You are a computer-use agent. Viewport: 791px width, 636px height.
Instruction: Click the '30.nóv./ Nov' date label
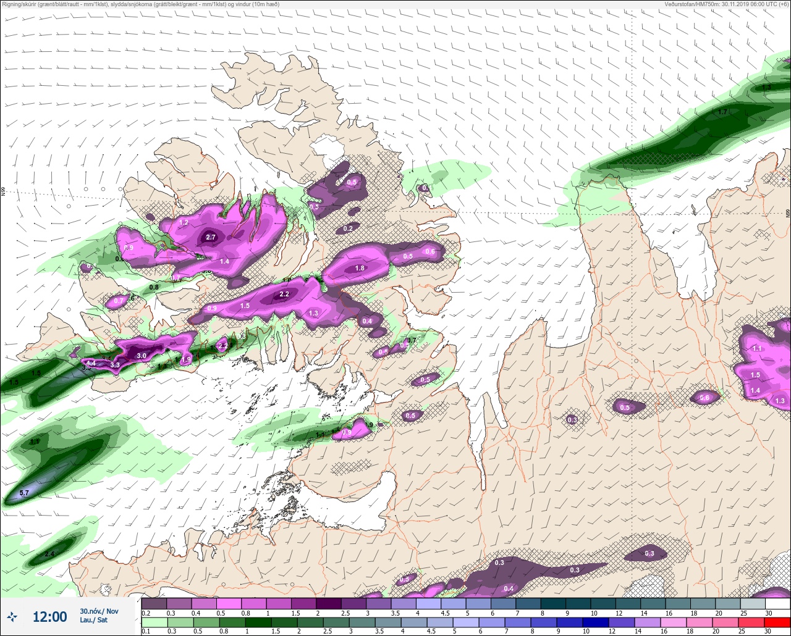pyautogui.click(x=99, y=611)
